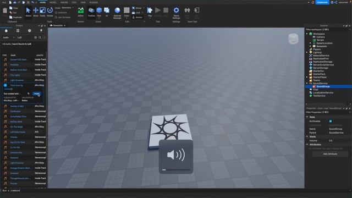Expand the Lighting tree node
The width and height of the screenshot is (352, 198).
(x=307, y=53)
